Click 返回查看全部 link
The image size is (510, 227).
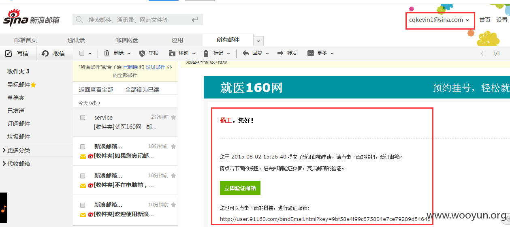tap(96, 90)
